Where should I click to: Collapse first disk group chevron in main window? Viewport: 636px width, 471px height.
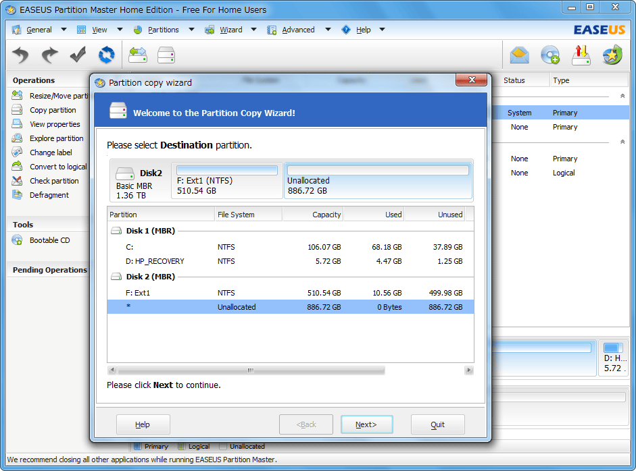coord(622,96)
